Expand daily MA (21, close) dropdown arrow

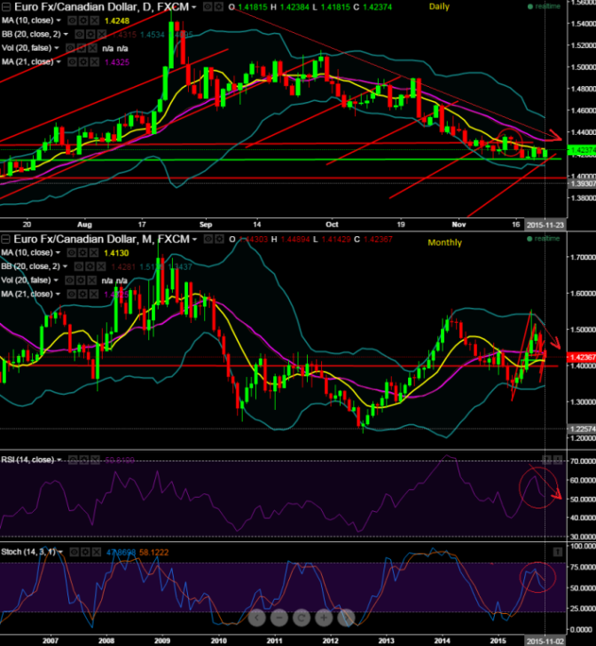click(x=59, y=61)
